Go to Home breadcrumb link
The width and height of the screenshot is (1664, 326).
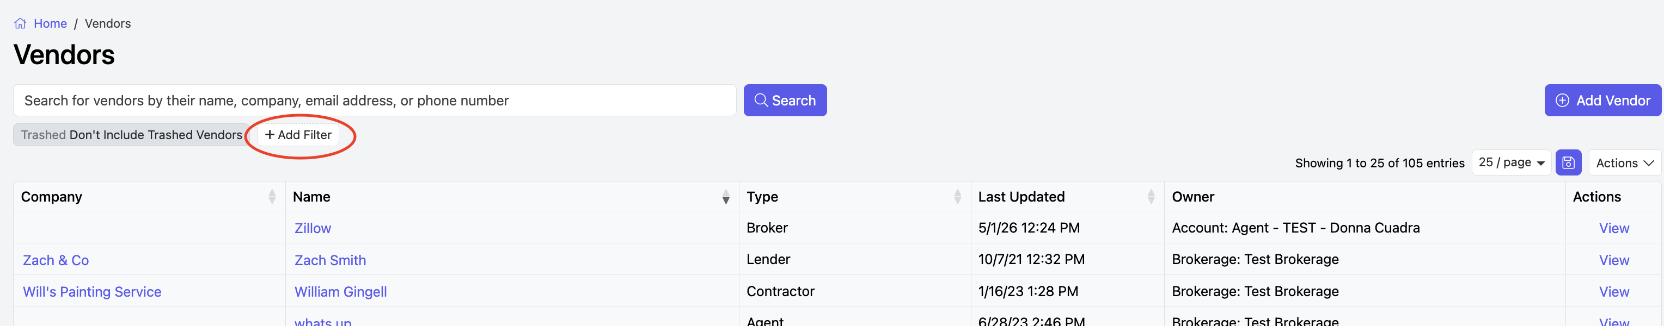point(51,24)
